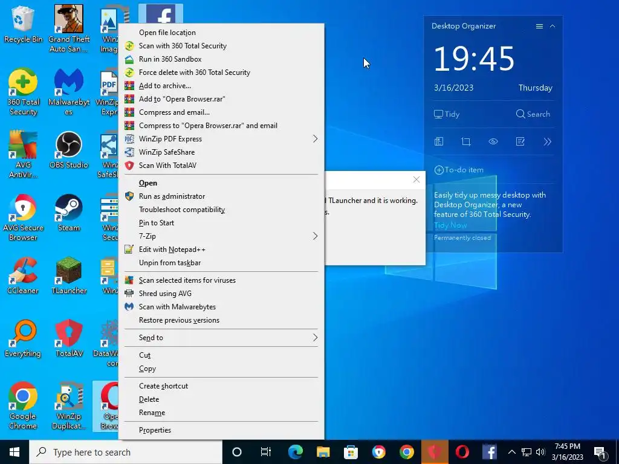Click the Tidy Now link
The width and height of the screenshot is (619, 464).
(x=450, y=225)
